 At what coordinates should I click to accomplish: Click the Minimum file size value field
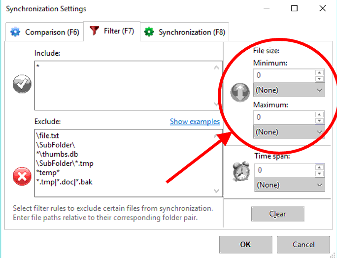click(284, 75)
